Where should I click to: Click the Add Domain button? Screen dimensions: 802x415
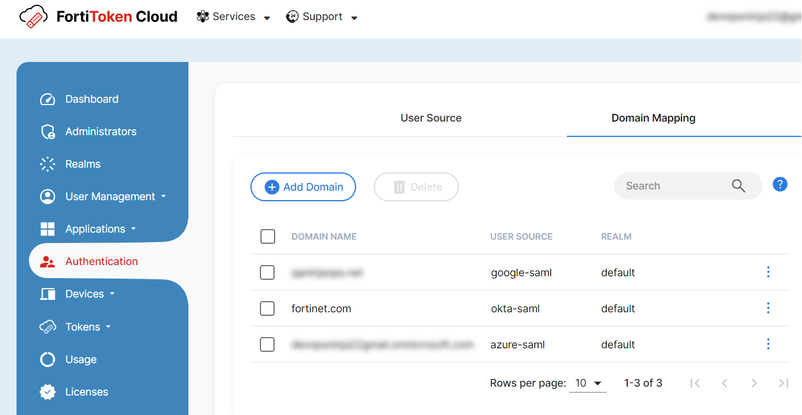tap(303, 187)
